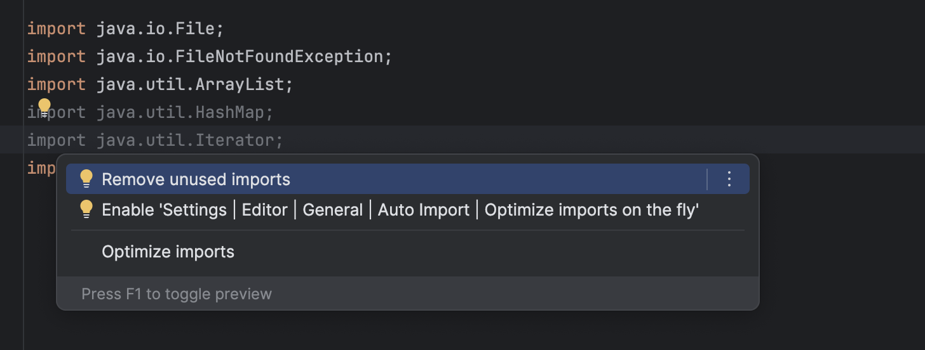Click the partially hidden "imp" line below Iterator

click(41, 167)
